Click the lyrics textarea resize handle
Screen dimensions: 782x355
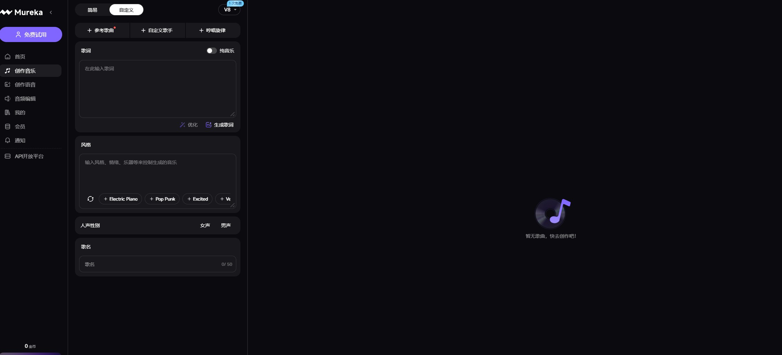coord(232,114)
